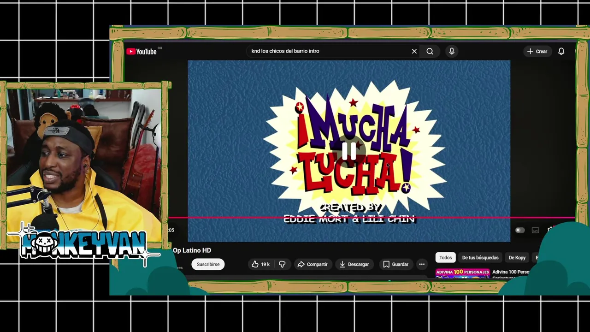Clear the search box text

pos(414,51)
